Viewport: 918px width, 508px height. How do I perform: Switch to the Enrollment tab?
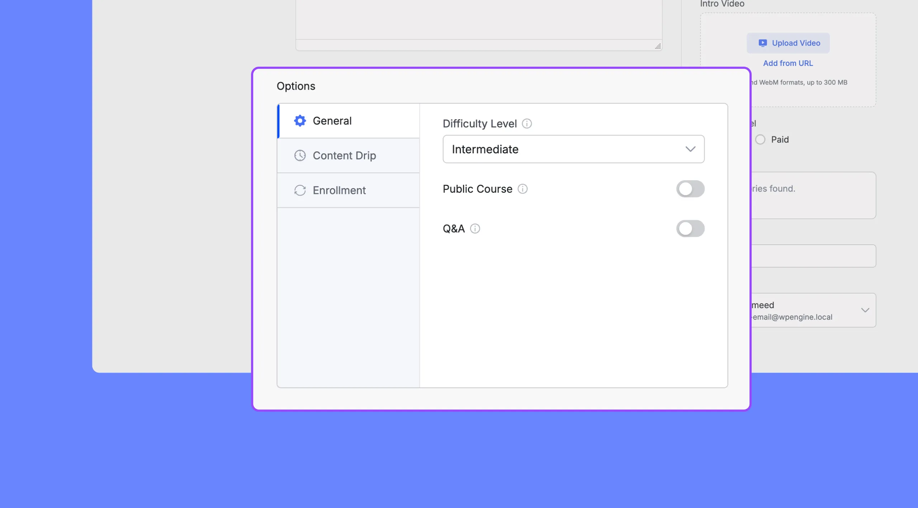tap(349, 190)
